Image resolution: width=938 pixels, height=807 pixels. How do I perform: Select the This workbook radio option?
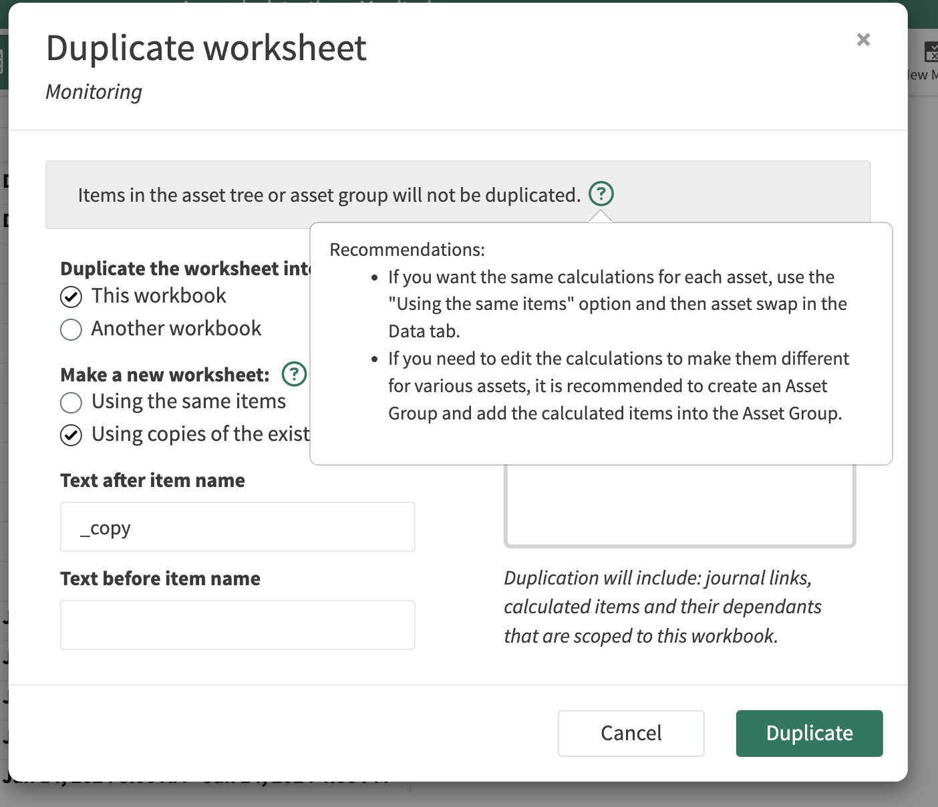pos(71,297)
